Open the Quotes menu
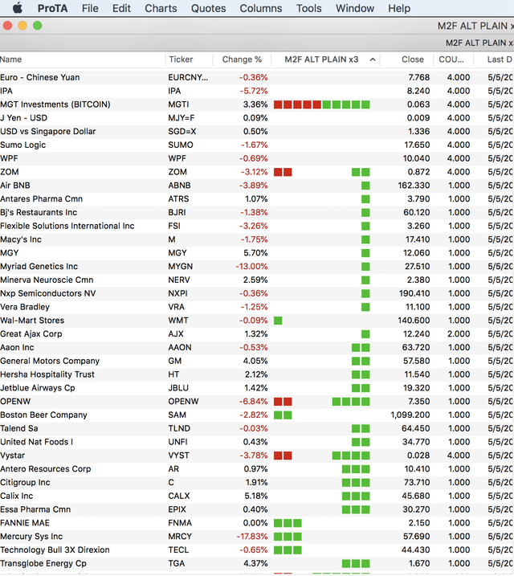Viewport: 514px width, 576px height. tap(208, 8)
